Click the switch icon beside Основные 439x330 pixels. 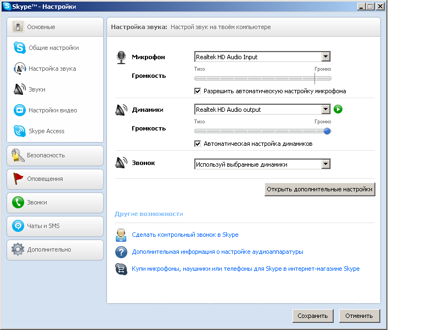coord(18,27)
